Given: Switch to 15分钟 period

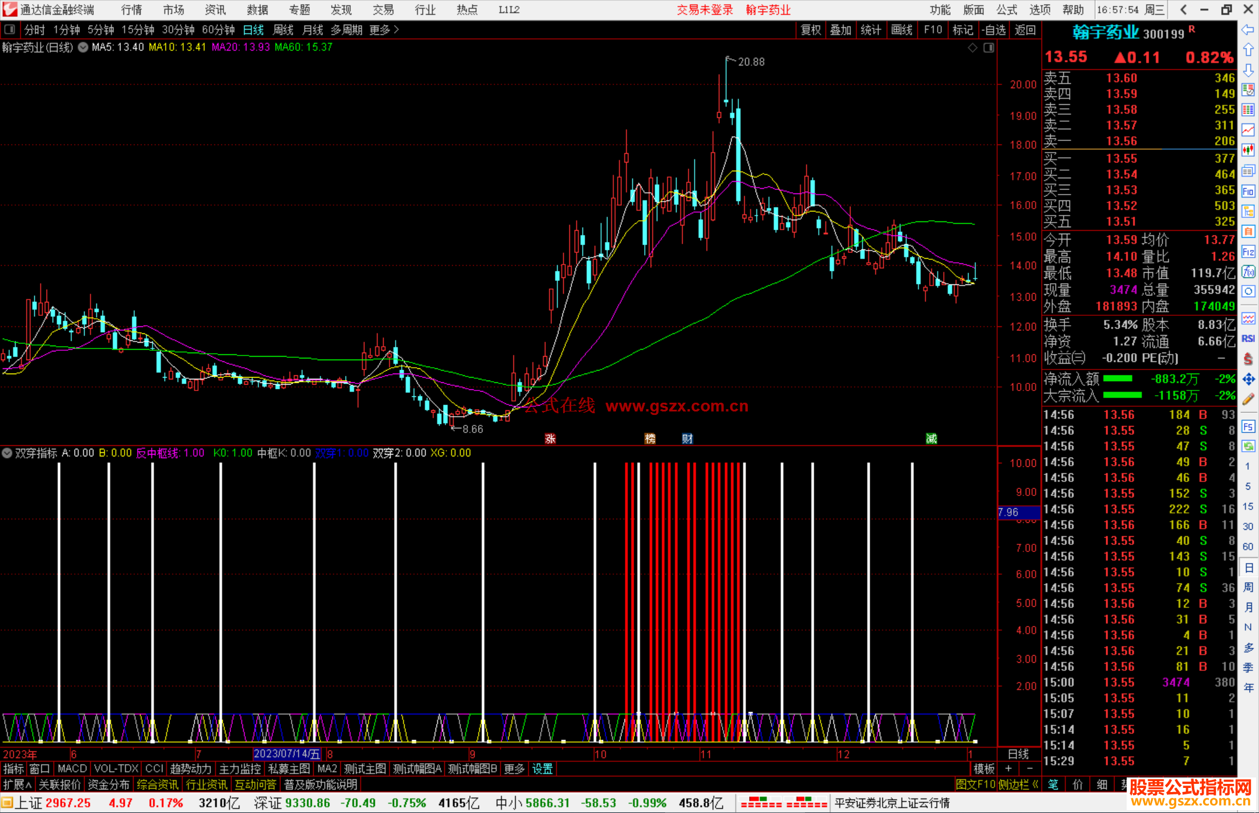Looking at the screenshot, I should (x=138, y=30).
